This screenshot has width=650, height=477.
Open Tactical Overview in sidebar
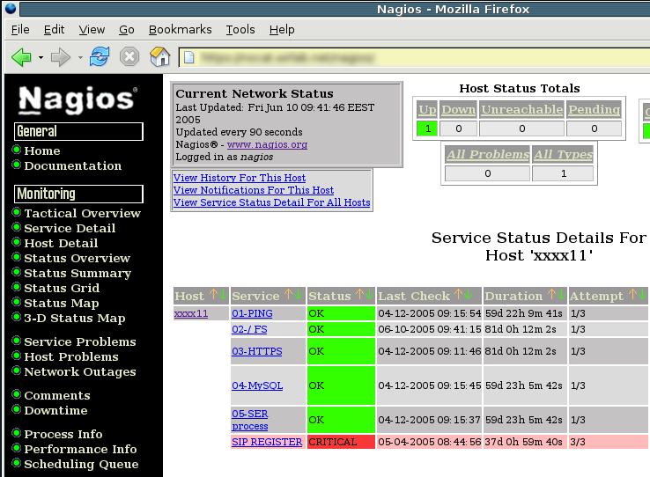(x=82, y=213)
